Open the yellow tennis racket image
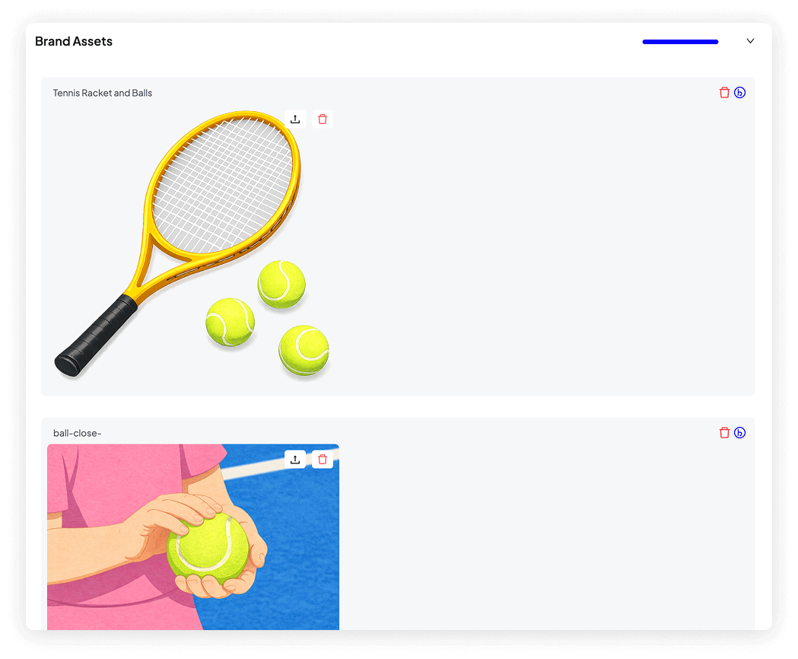Image resolution: width=798 pixels, height=659 pixels. click(193, 244)
